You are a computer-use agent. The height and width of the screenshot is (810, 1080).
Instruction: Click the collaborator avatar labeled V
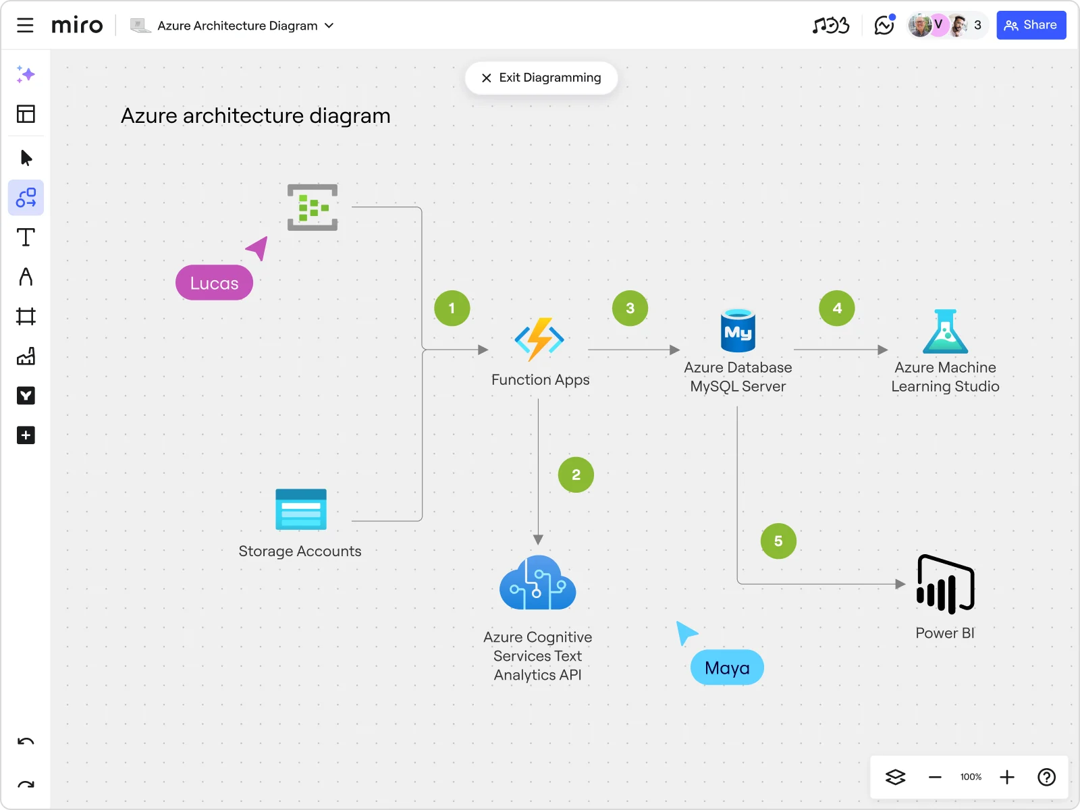938,26
